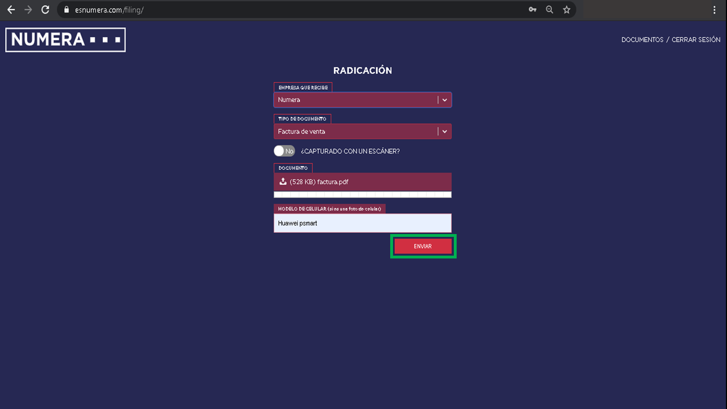This screenshot has width=727, height=409.
Task: Click the ENVIAR button
Action: click(x=423, y=247)
